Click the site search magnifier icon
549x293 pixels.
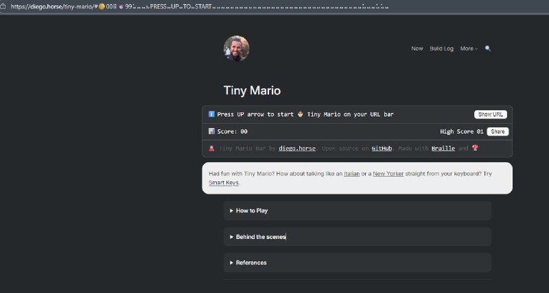[x=488, y=49]
